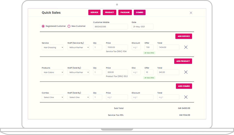This screenshot has width=234, height=135.
Task: Remove the empty Combo row
Action: click(186, 97)
